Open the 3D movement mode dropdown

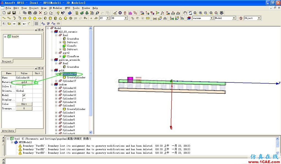pyautogui.click(x=126, y=18)
